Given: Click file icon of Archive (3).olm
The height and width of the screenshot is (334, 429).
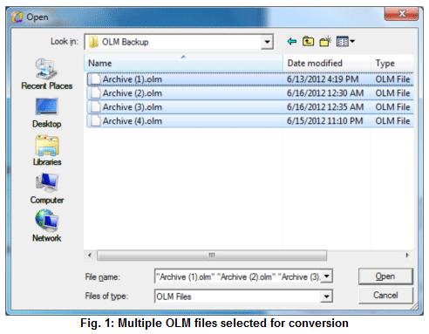Looking at the screenshot, I should click(95, 107).
